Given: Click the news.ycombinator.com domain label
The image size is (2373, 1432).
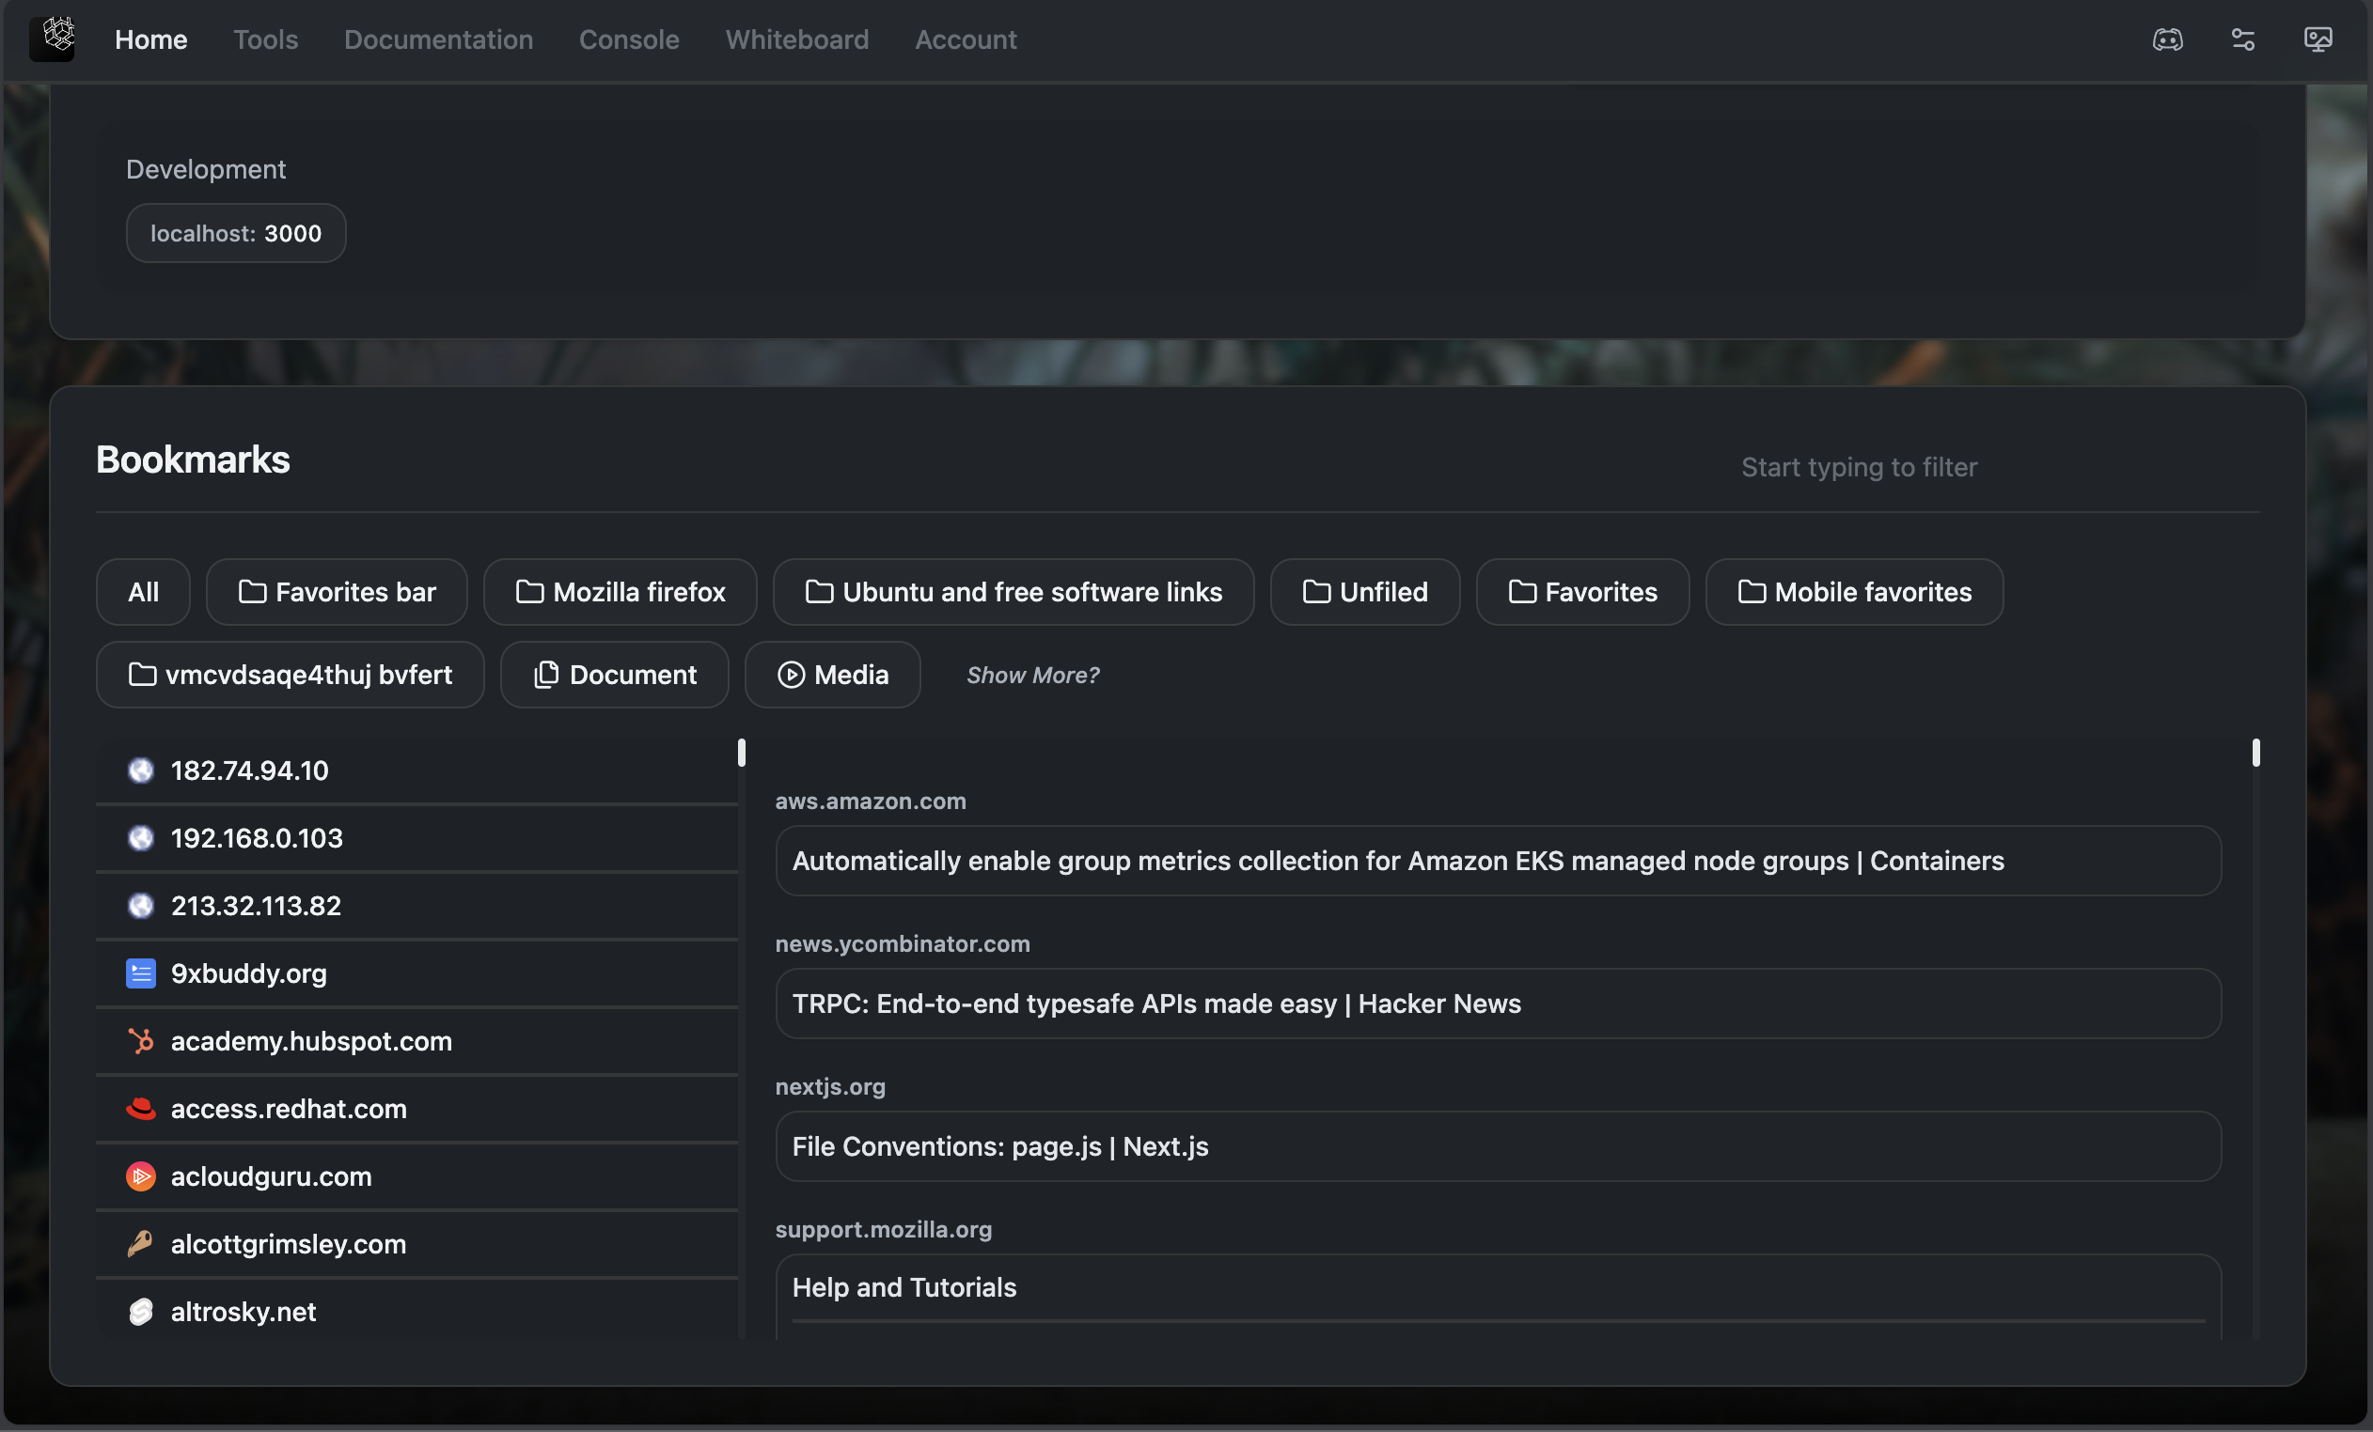Looking at the screenshot, I should [903, 944].
